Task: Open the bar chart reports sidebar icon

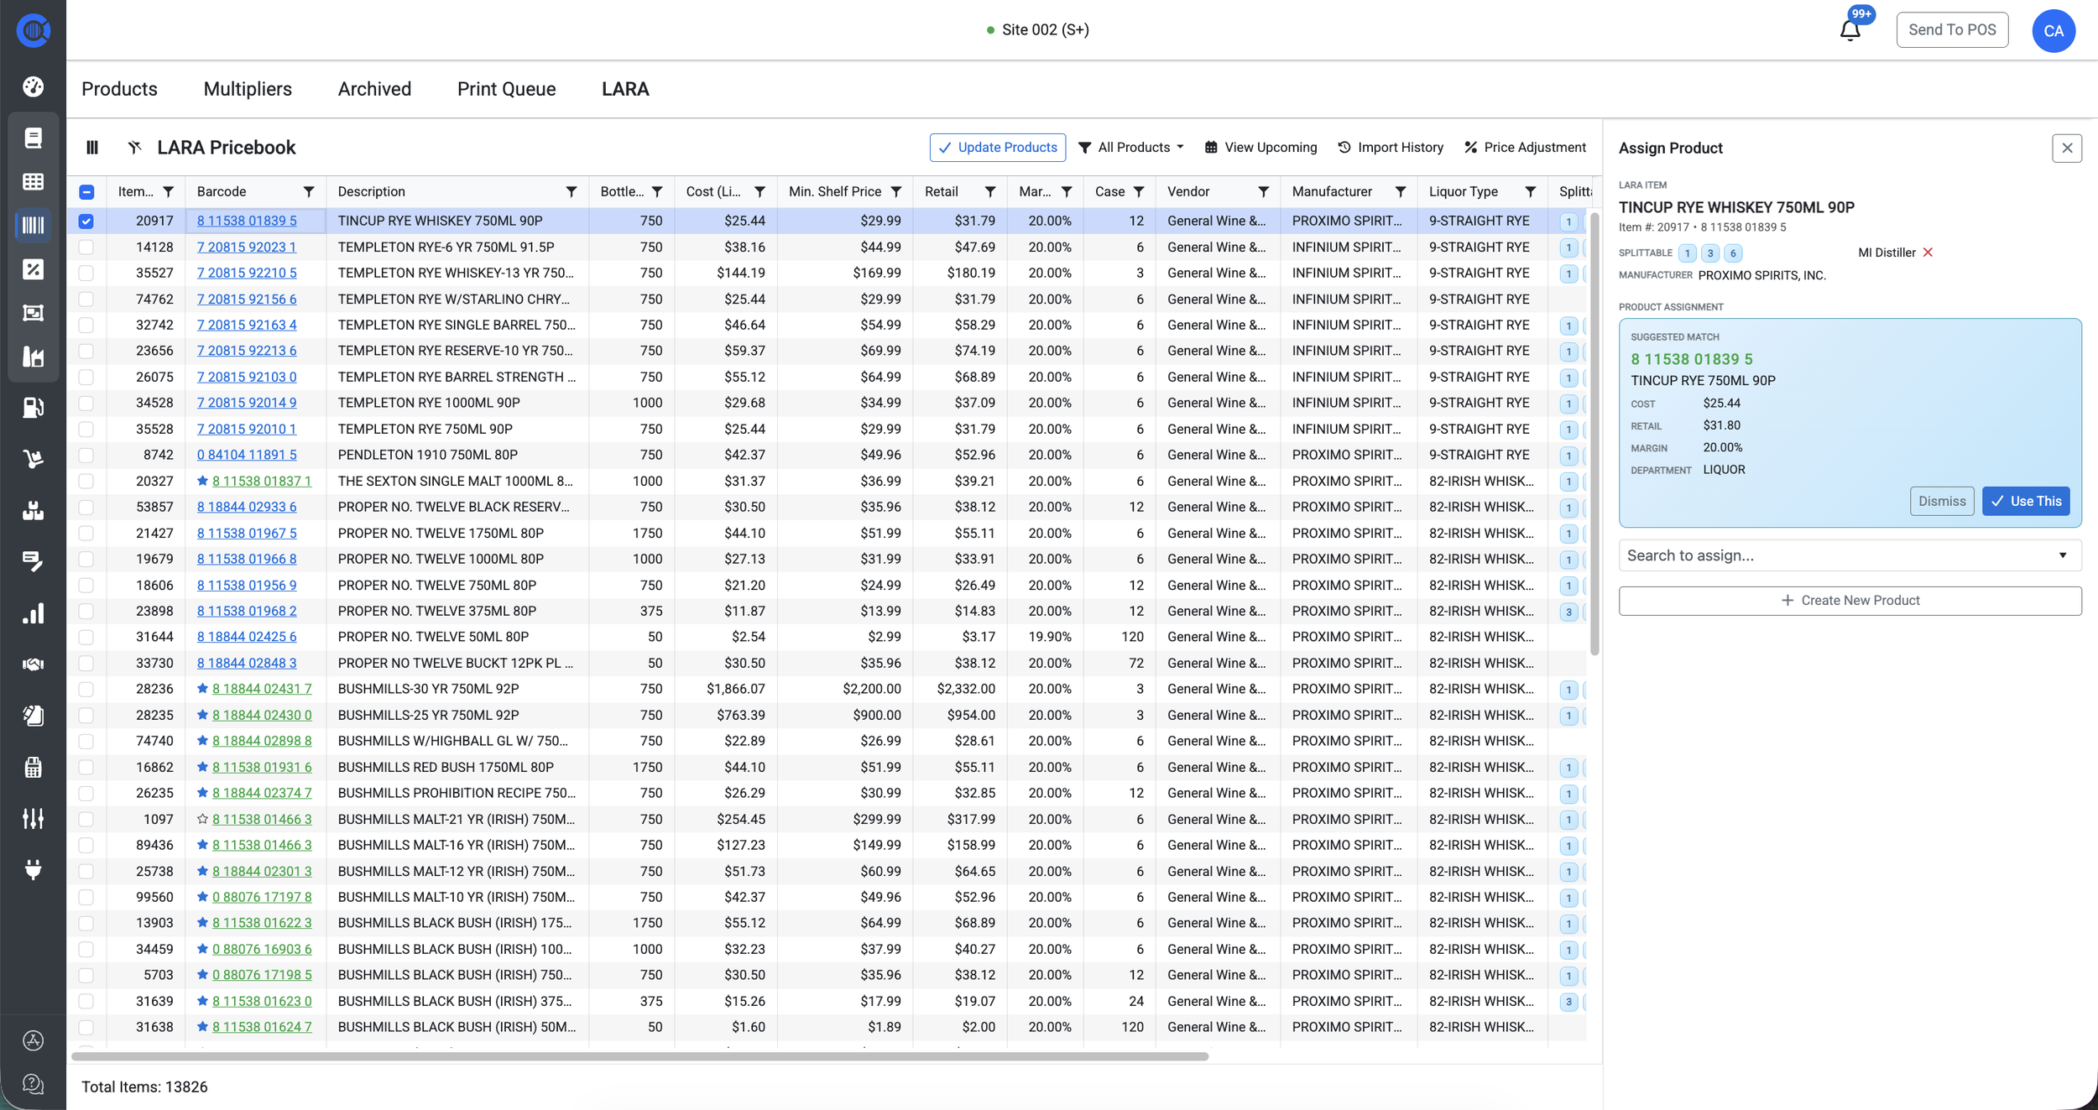Action: click(33, 613)
